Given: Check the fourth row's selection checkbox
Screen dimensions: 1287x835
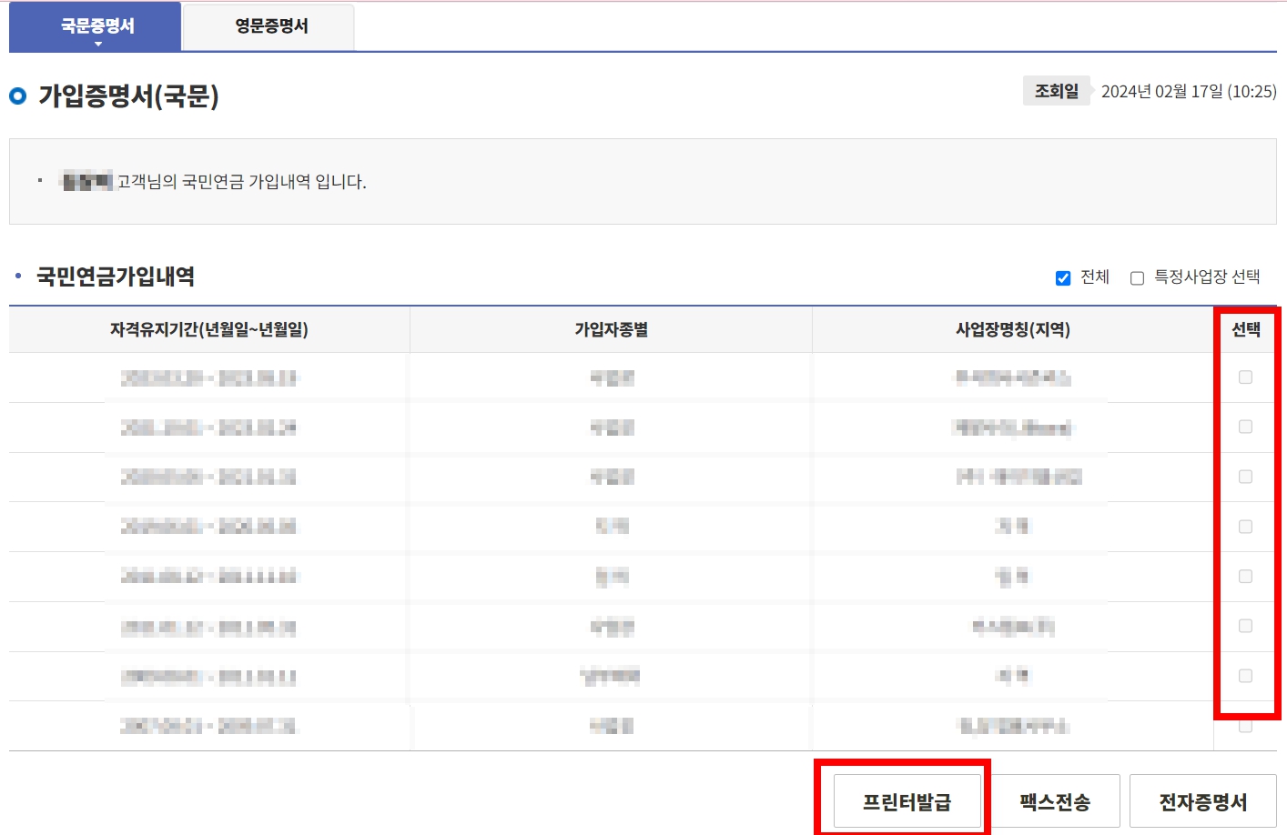Looking at the screenshot, I should pyautogui.click(x=1245, y=527).
